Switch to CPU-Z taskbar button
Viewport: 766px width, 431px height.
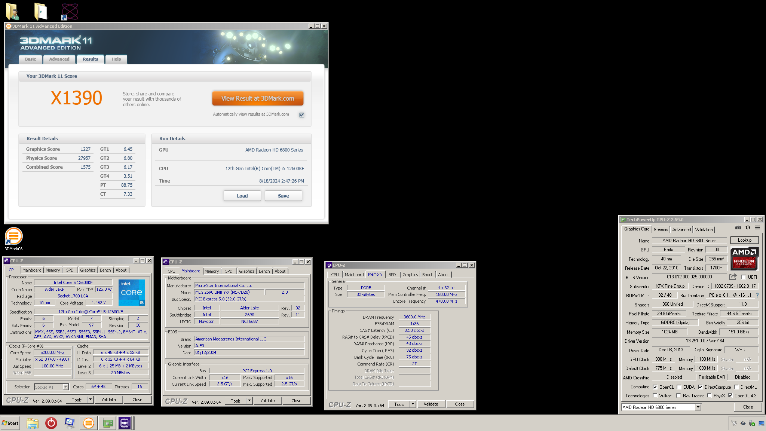[x=125, y=423]
